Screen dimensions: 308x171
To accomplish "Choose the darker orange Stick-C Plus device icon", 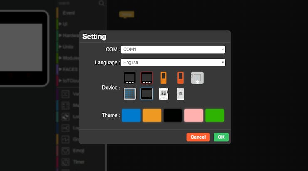I will (180, 78).
